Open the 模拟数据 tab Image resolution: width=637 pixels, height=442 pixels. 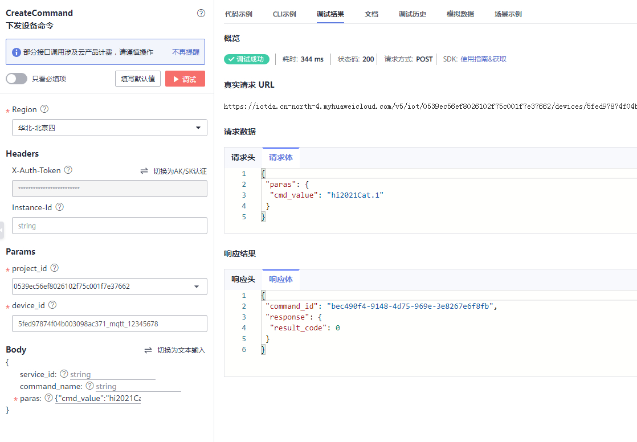click(460, 14)
